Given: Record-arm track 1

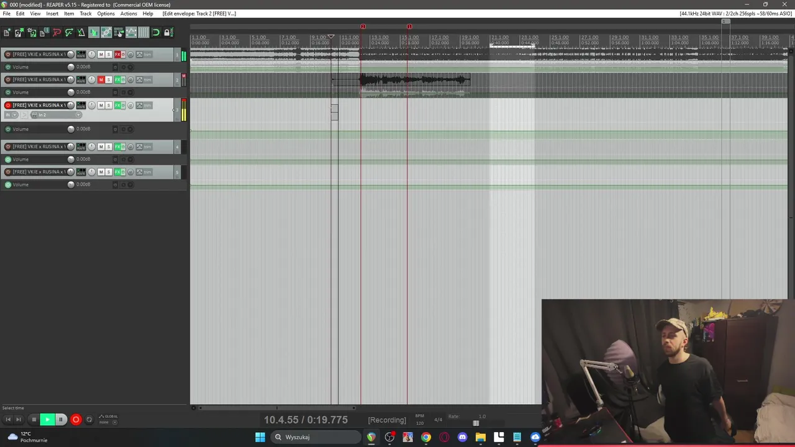Looking at the screenshot, I should point(8,55).
